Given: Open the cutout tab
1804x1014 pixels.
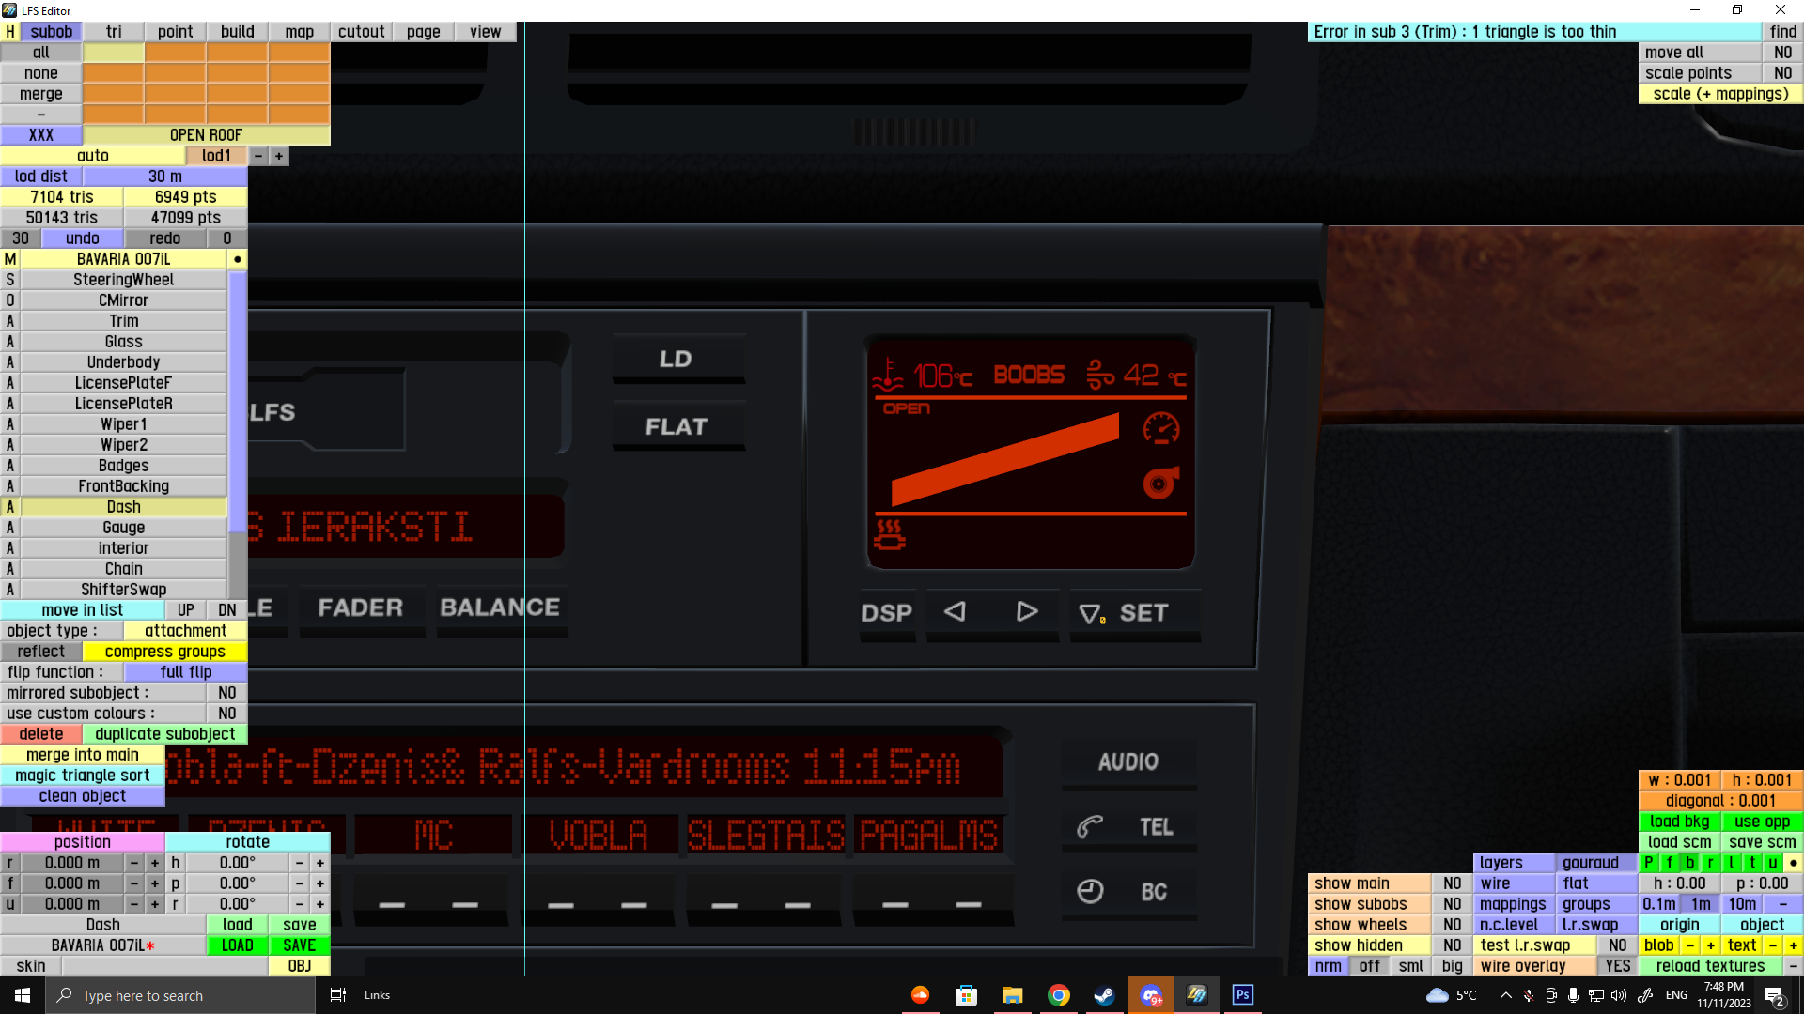Looking at the screenshot, I should point(361,32).
